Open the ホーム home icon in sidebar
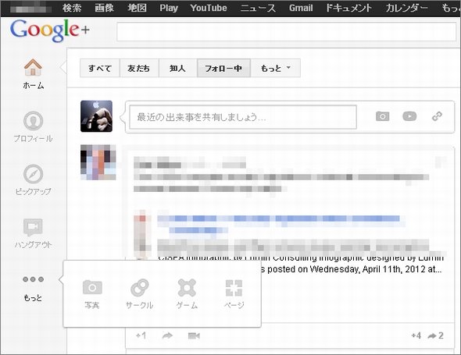The image size is (461, 355). tap(33, 68)
